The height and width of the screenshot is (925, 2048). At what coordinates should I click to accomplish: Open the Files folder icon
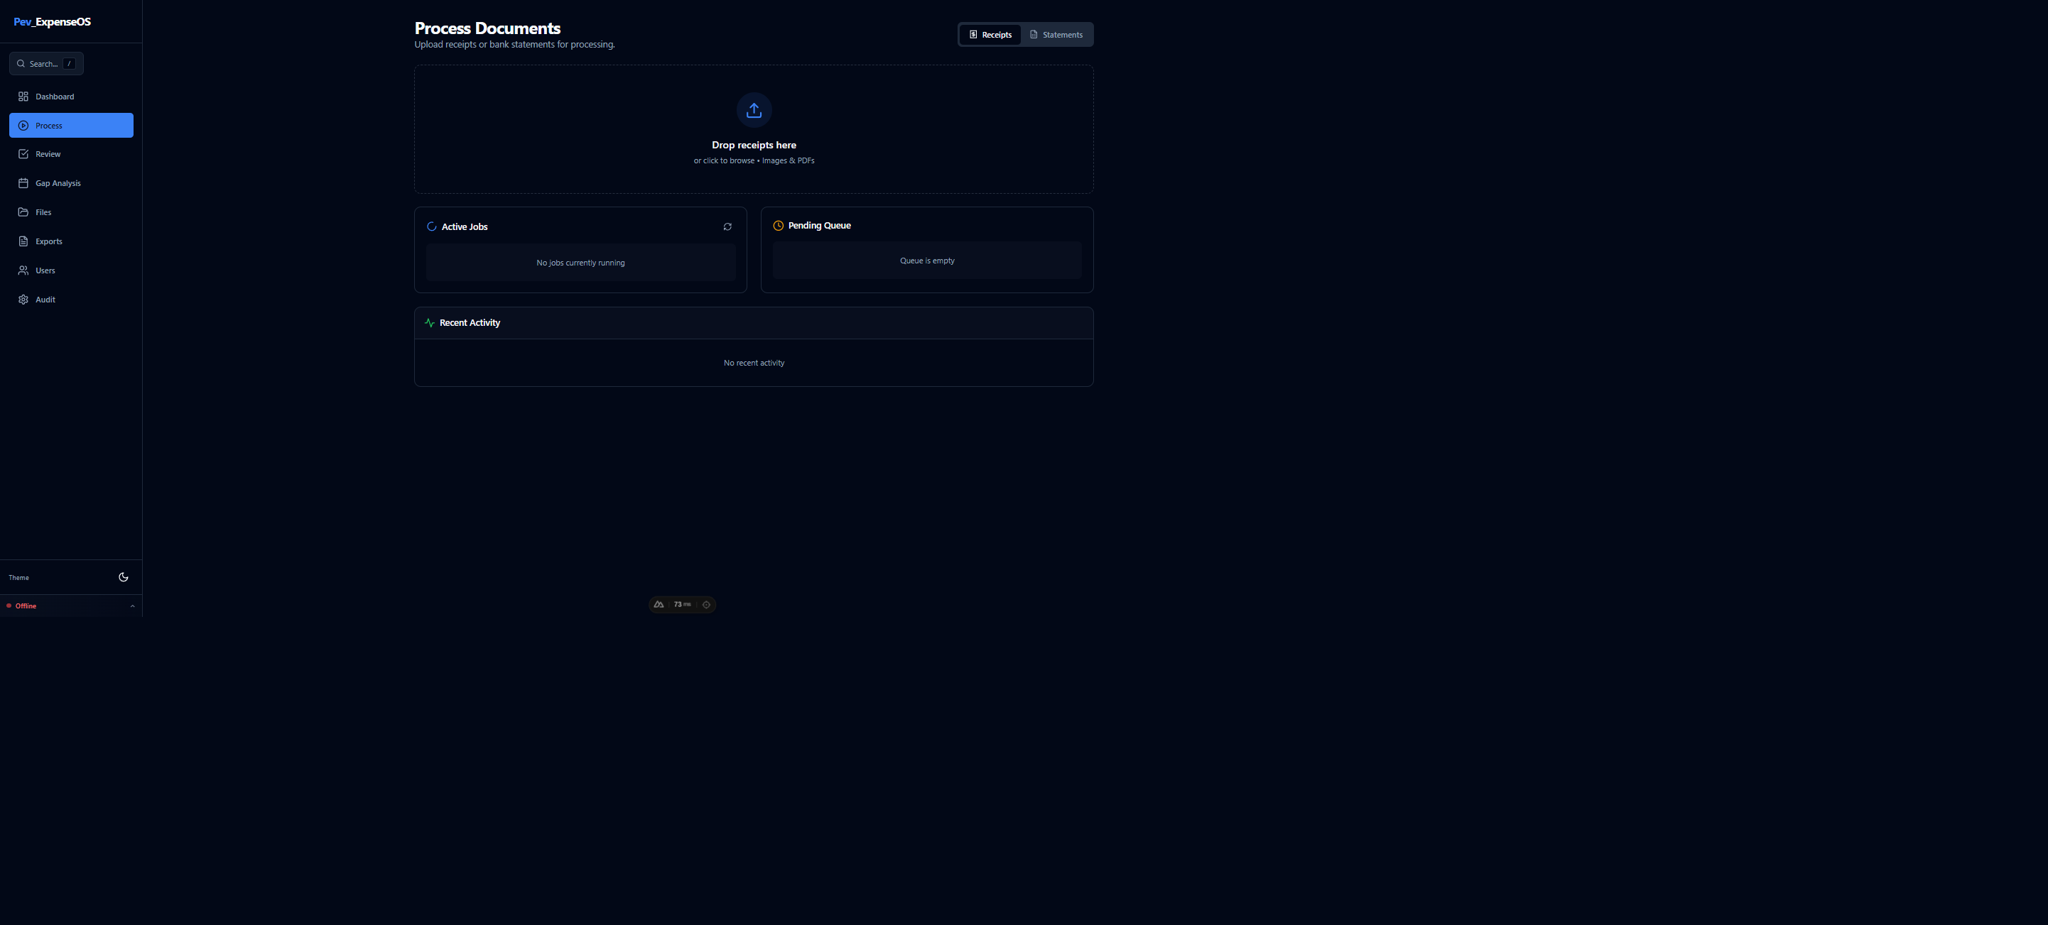pos(23,212)
